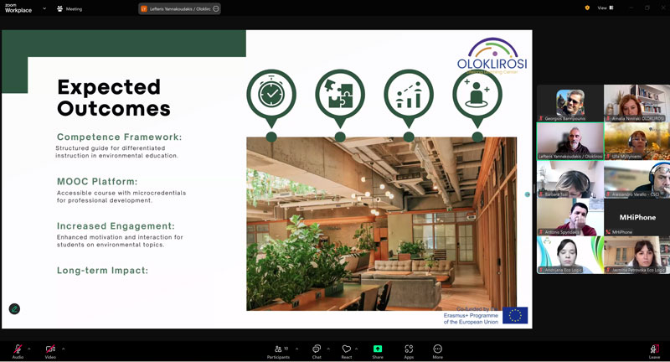Open the More options menu

pos(437,349)
